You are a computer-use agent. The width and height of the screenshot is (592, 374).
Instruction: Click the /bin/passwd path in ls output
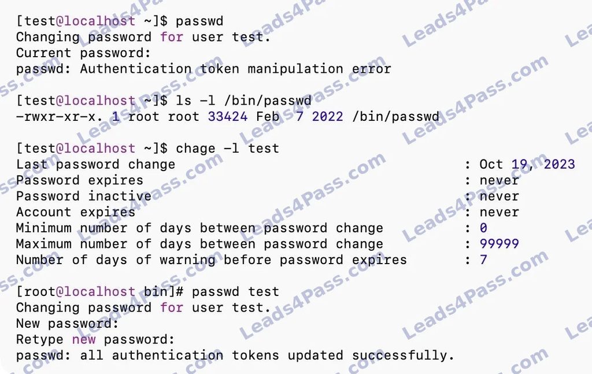click(395, 117)
